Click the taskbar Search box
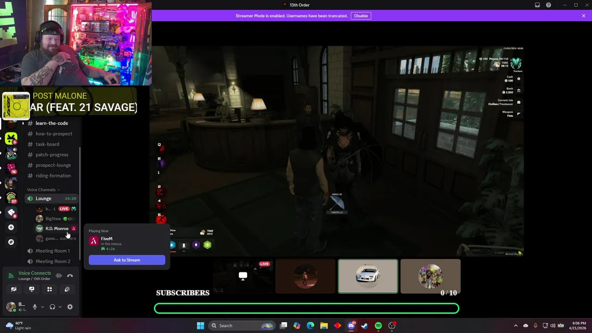Screen dimensions: 592x333 coord(241,326)
